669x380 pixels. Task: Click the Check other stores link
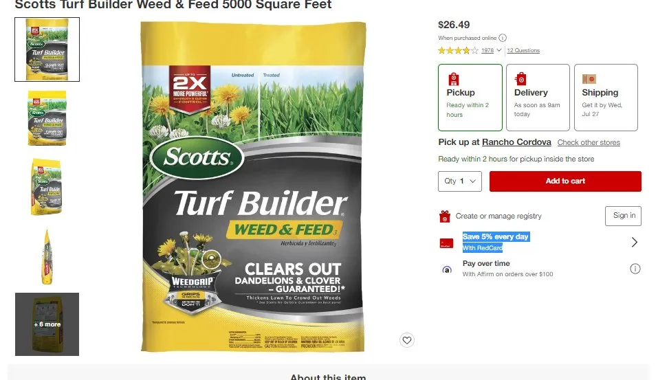tap(589, 142)
